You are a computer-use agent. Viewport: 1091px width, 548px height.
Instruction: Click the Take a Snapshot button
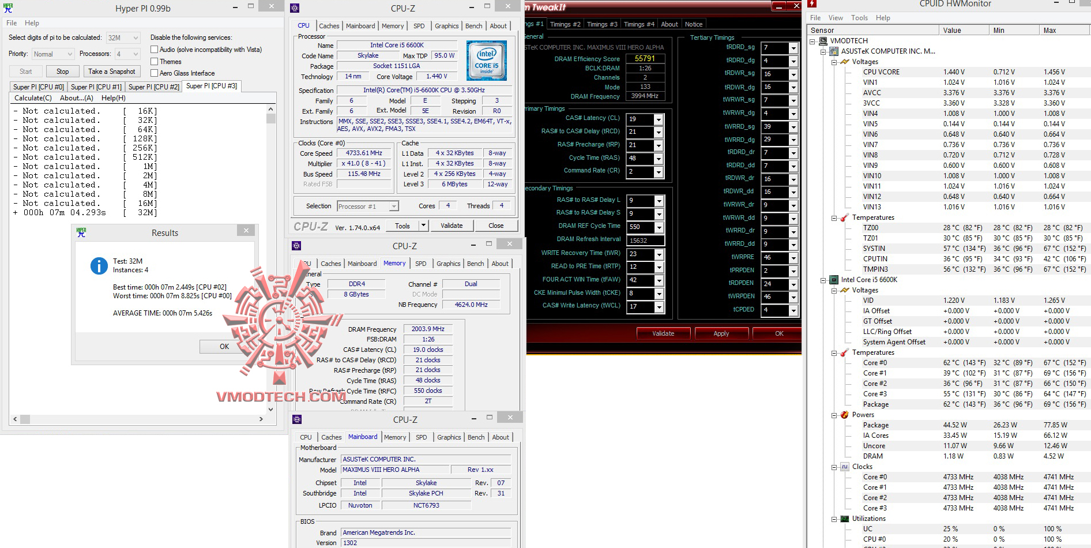(111, 71)
